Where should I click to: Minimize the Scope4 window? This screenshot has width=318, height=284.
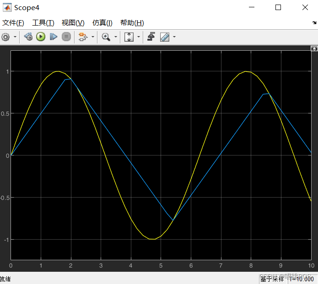[252, 7]
